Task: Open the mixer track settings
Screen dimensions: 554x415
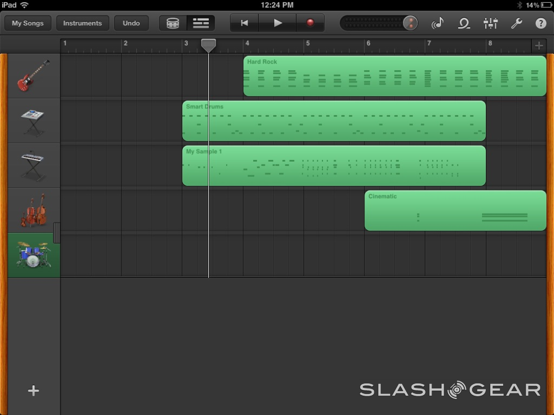Action: [x=490, y=23]
